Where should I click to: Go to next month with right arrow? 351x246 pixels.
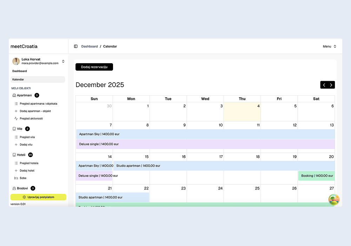click(331, 85)
